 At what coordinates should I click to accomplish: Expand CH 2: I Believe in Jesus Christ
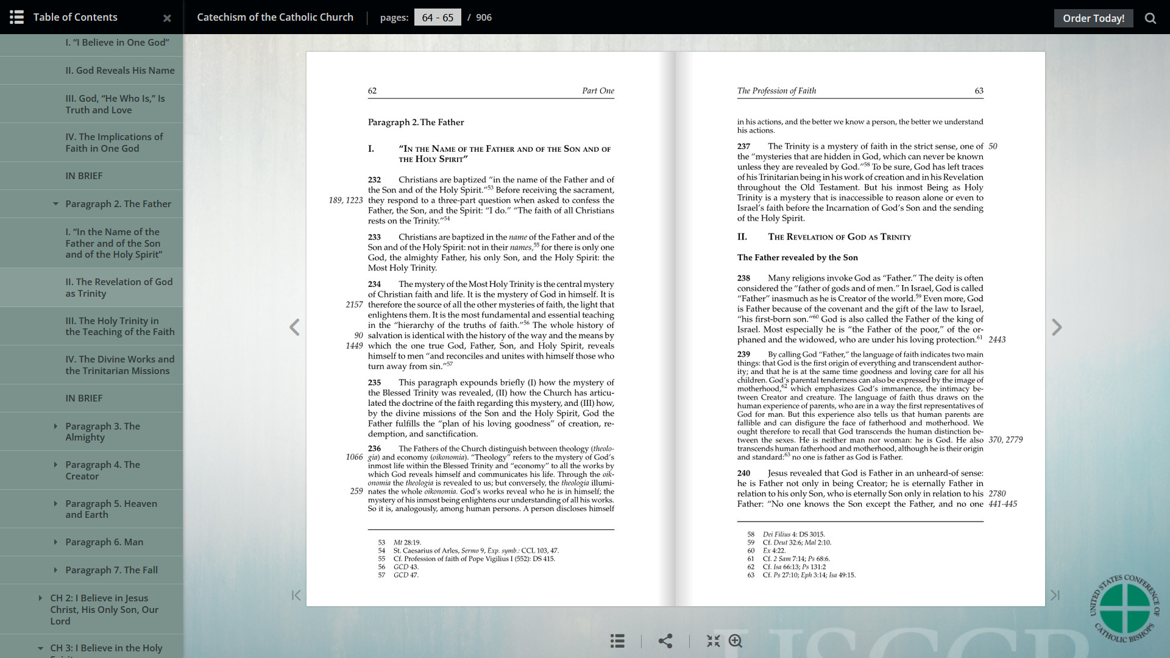(40, 598)
